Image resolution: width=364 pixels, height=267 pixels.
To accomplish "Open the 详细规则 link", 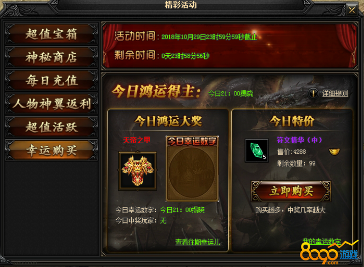I will (x=335, y=93).
